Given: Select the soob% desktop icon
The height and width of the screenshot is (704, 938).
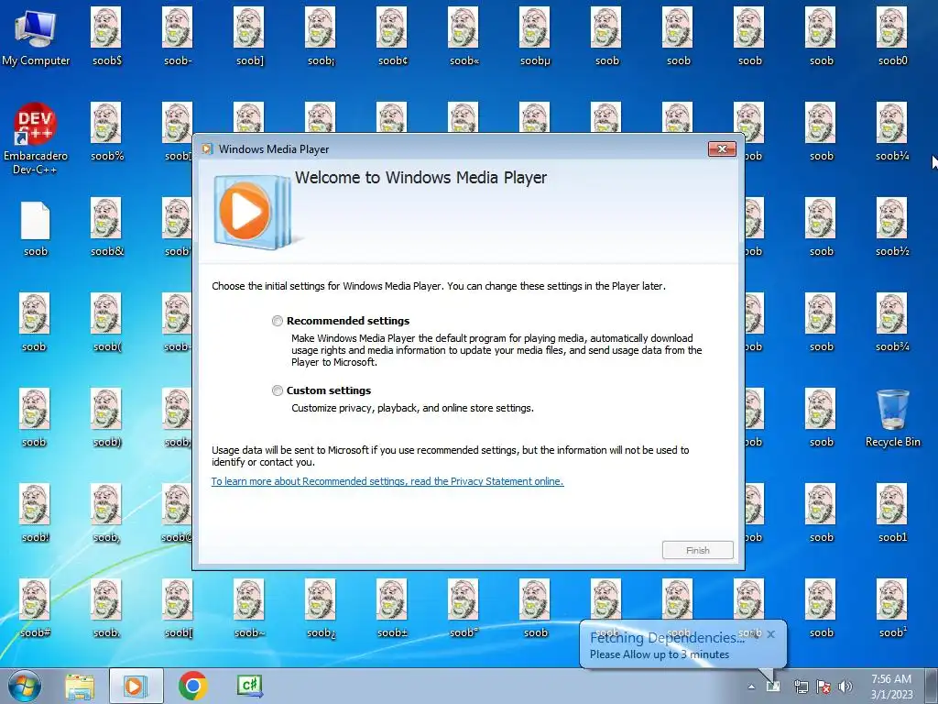Looking at the screenshot, I should [x=106, y=132].
